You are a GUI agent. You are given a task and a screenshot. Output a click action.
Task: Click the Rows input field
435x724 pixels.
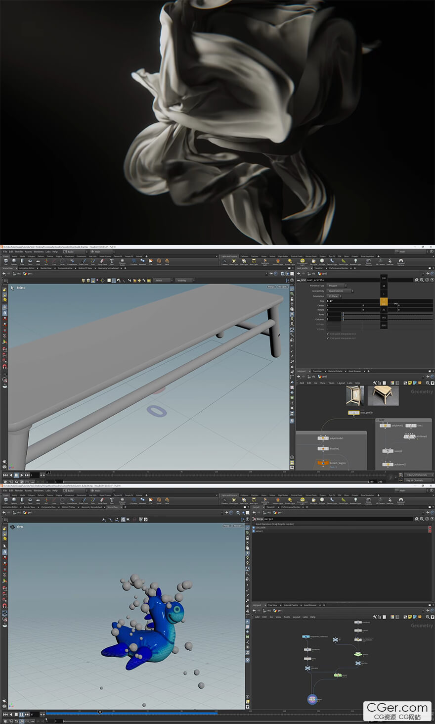pos(334,314)
